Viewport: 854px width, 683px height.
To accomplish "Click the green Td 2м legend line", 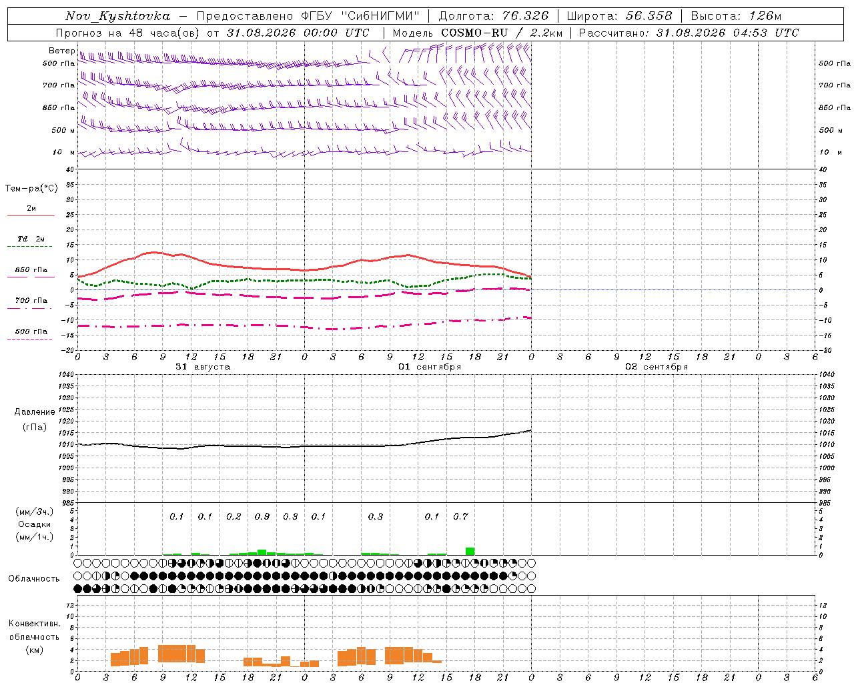I will pyautogui.click(x=29, y=246).
